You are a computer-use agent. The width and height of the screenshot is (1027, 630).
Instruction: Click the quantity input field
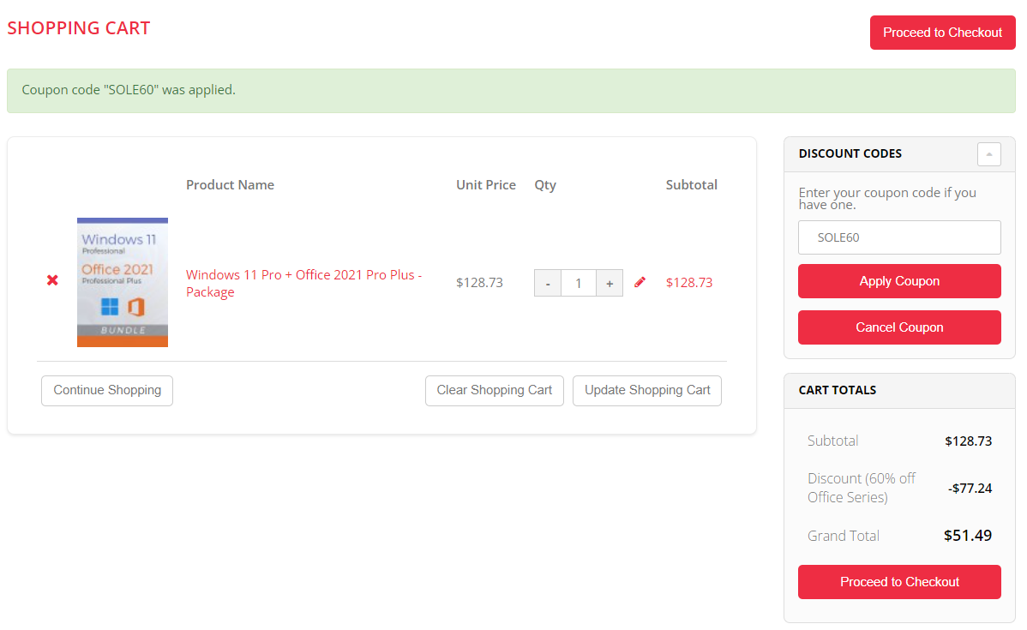tap(579, 283)
